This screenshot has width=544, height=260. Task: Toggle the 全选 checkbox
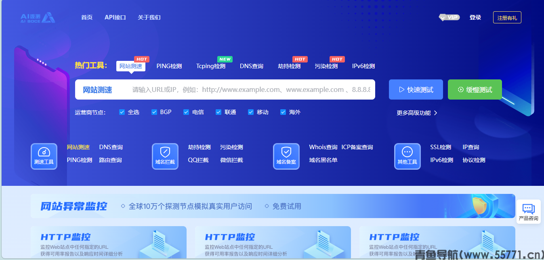[x=122, y=112]
